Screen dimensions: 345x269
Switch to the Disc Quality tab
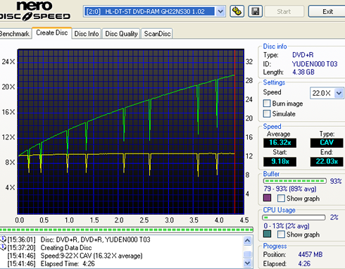121,34
